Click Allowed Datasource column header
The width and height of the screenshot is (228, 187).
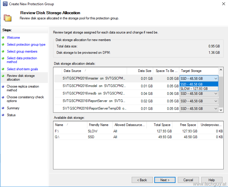coord(130,125)
